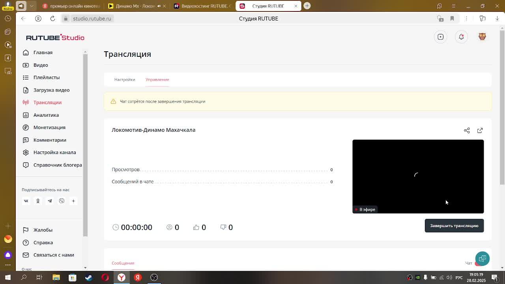505x284 pixels.
Task: Open the Видео section in sidebar
Action: pos(41,65)
